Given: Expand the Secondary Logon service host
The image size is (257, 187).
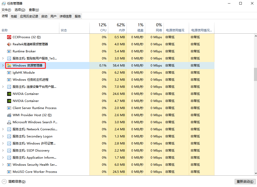Looking at the screenshot, I should pos(3,136).
